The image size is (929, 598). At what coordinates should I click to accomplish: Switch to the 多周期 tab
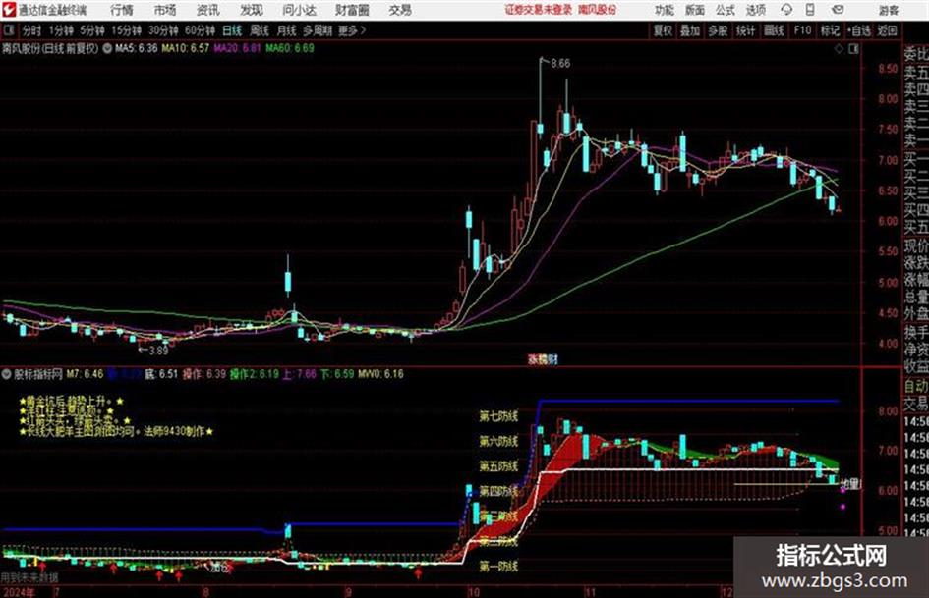click(x=318, y=30)
